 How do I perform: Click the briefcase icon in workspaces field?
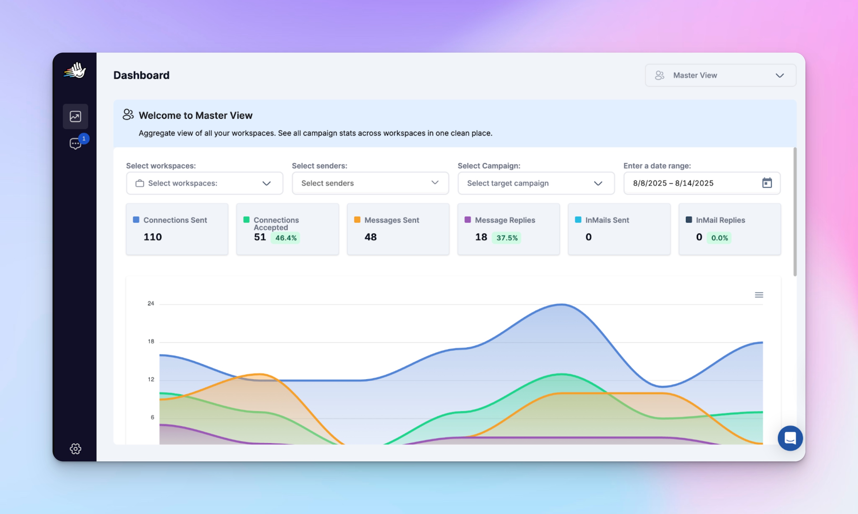[140, 183]
